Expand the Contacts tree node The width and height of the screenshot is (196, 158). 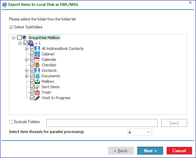(26, 71)
